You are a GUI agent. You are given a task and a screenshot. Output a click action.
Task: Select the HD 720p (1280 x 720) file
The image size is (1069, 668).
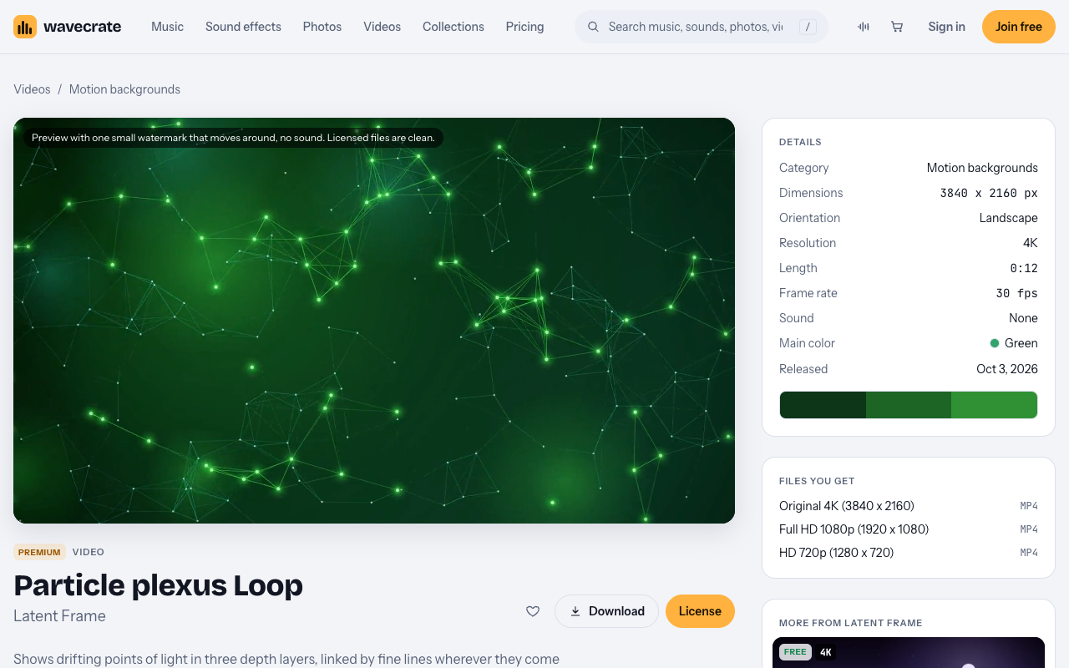coord(909,553)
